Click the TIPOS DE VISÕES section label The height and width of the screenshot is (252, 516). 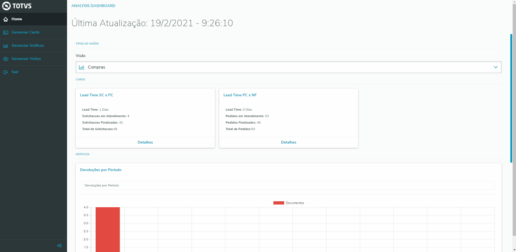[x=87, y=44]
